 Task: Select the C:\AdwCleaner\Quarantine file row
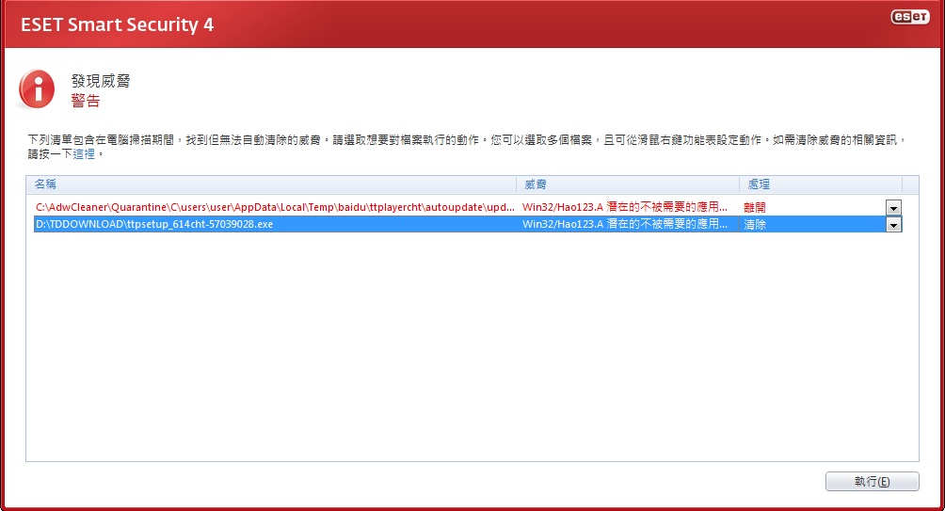pyautogui.click(x=468, y=207)
